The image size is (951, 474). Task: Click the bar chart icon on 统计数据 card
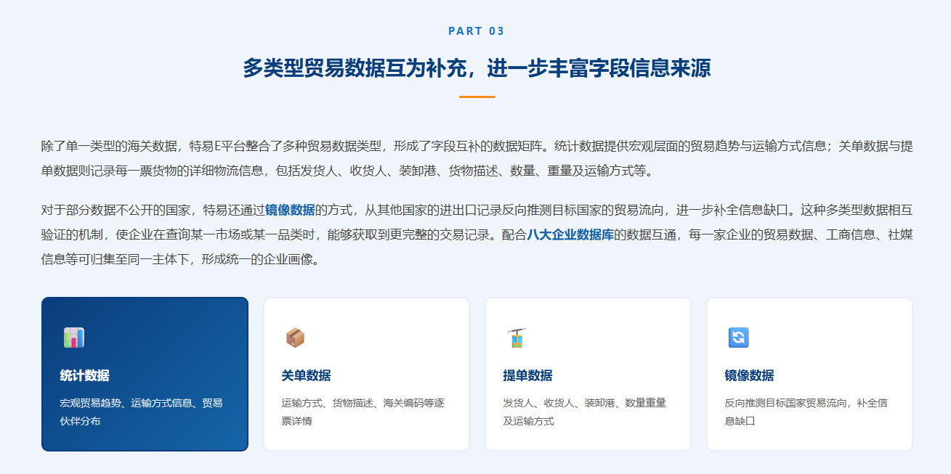point(74,338)
